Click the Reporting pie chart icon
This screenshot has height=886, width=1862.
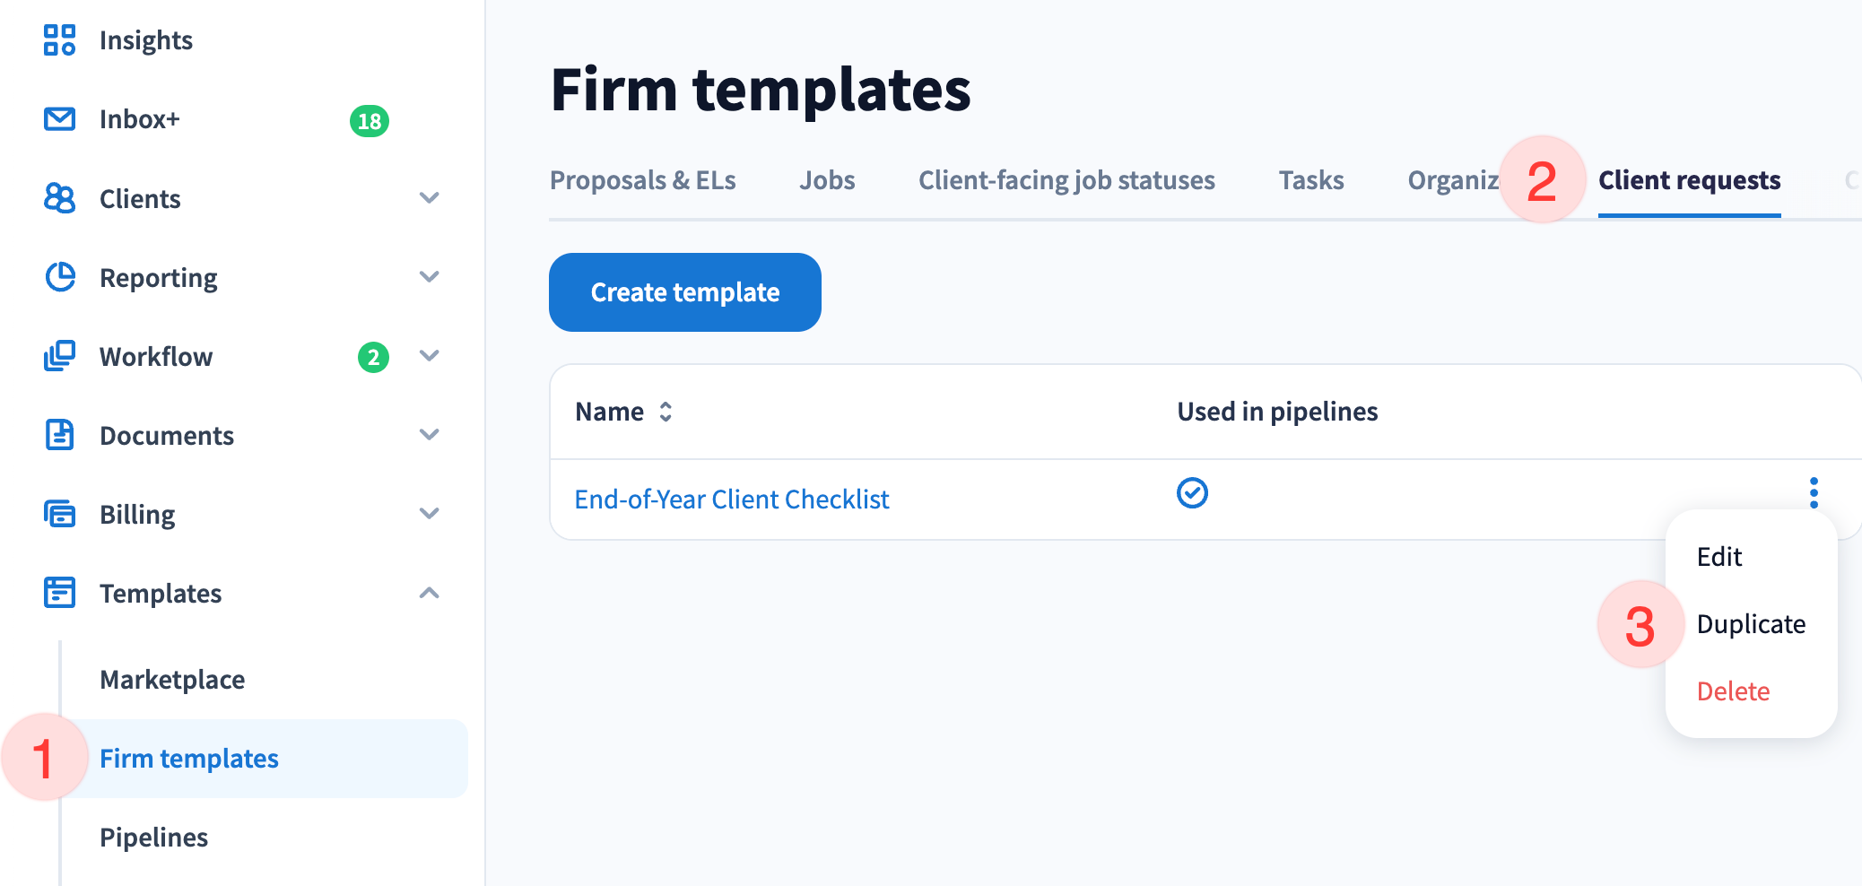(x=59, y=277)
